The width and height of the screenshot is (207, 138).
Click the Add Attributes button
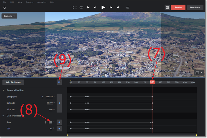point(13,82)
